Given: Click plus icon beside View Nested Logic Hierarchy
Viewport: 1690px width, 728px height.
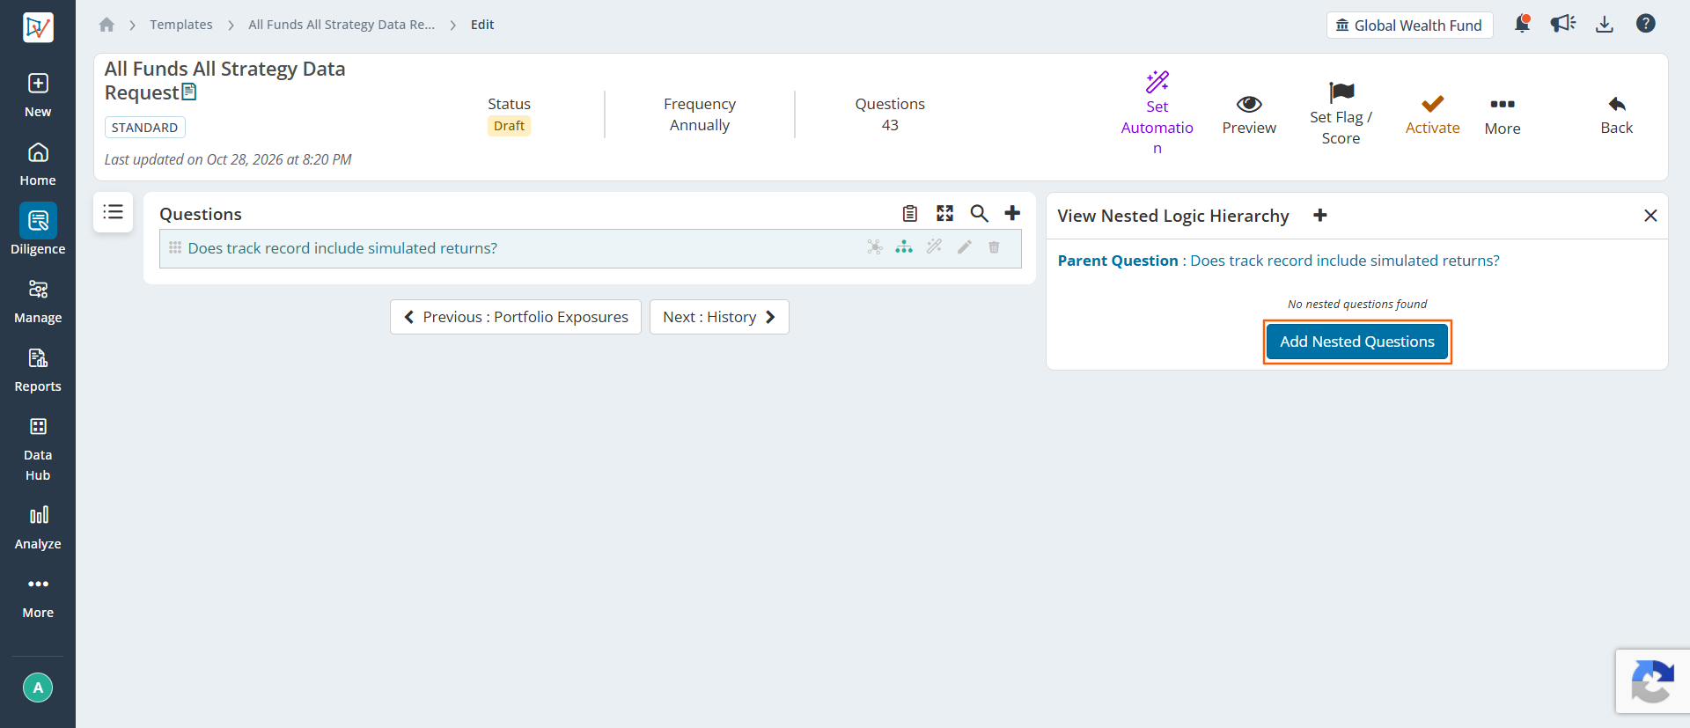Looking at the screenshot, I should [x=1320, y=216].
